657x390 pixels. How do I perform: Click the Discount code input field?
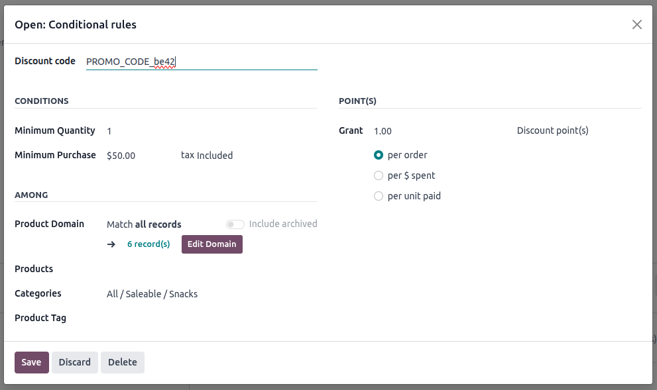201,62
